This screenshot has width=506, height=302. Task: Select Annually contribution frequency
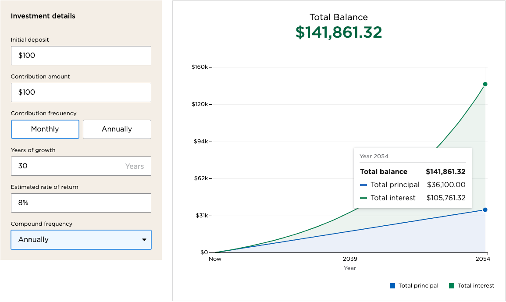[117, 129]
